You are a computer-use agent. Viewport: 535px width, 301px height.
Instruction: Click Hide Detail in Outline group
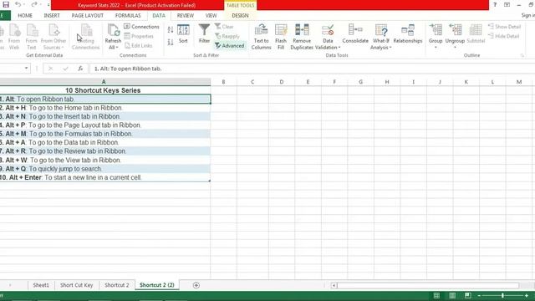(x=503, y=36)
